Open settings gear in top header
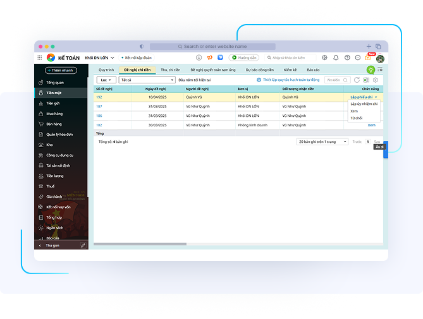Image resolution: width=423 pixels, height=319 pixels. (325, 57)
